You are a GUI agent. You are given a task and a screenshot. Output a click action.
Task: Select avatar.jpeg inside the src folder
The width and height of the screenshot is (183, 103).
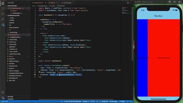pyautogui.click(x=13, y=32)
